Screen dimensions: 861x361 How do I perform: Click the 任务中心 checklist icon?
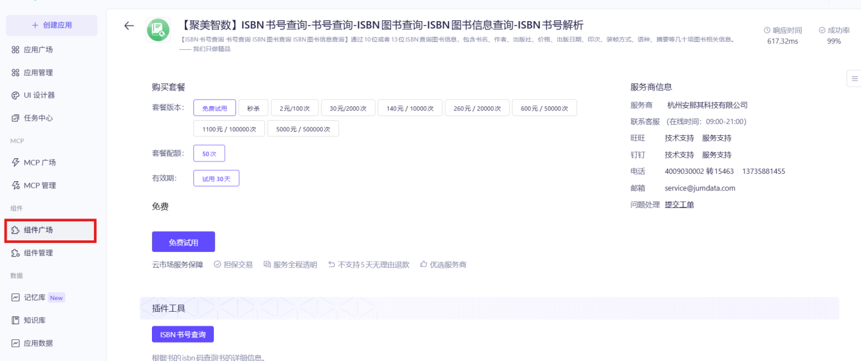coord(16,118)
